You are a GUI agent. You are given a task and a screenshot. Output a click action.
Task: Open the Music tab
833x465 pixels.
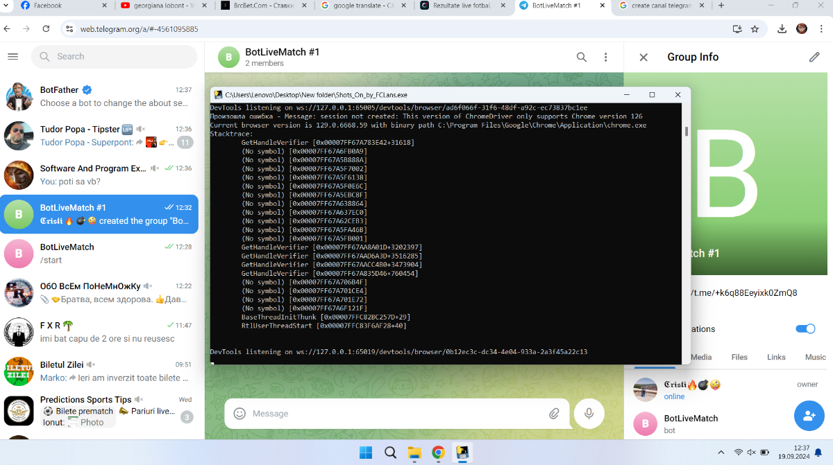click(815, 358)
